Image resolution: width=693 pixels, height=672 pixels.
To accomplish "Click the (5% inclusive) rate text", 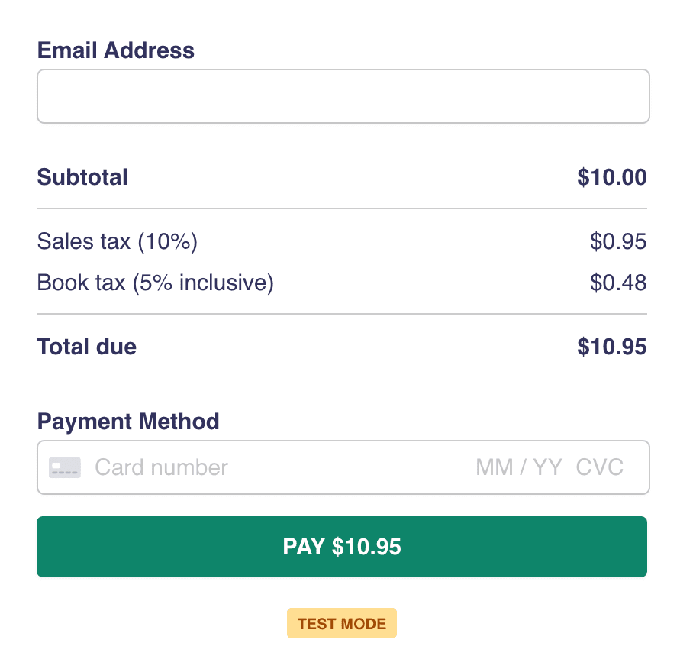I will [203, 283].
